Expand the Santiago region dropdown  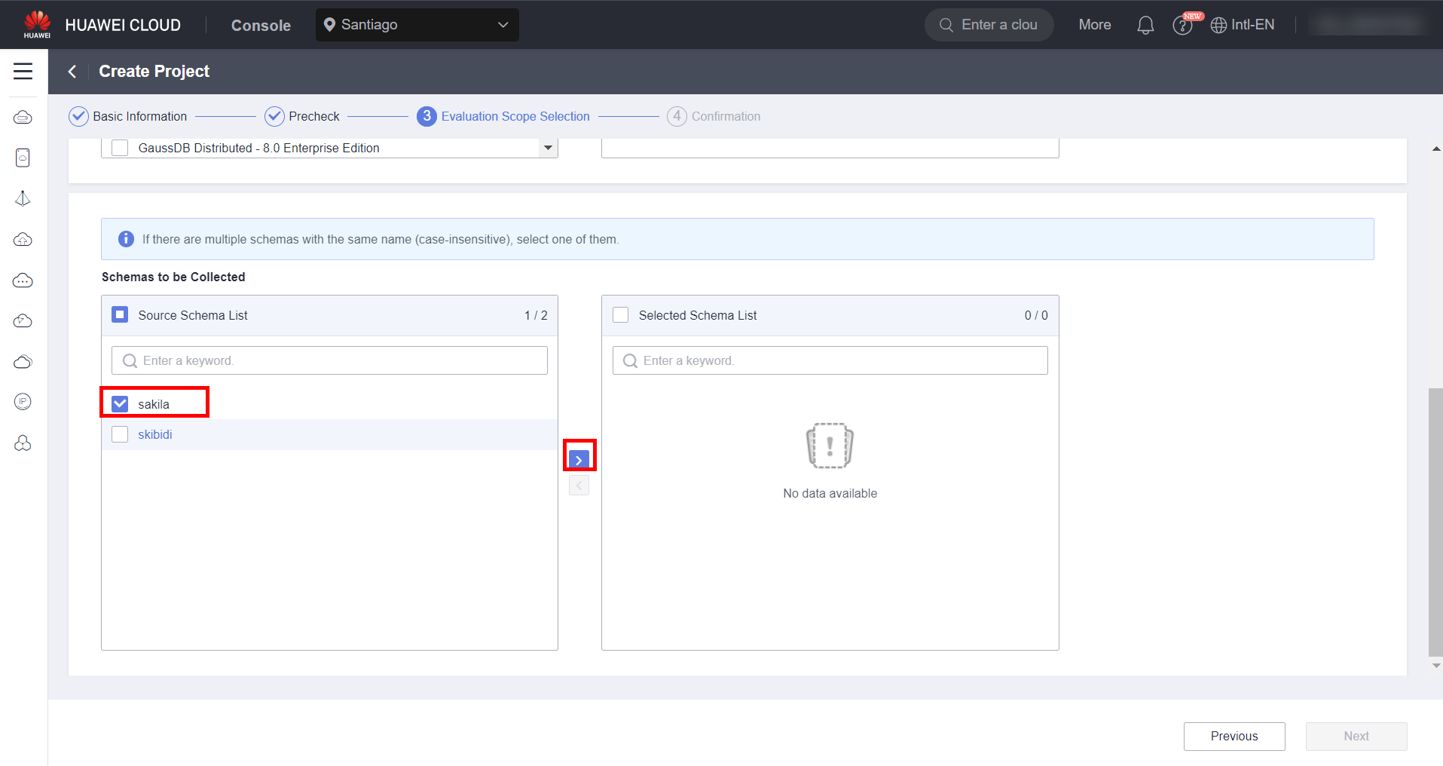click(x=417, y=25)
